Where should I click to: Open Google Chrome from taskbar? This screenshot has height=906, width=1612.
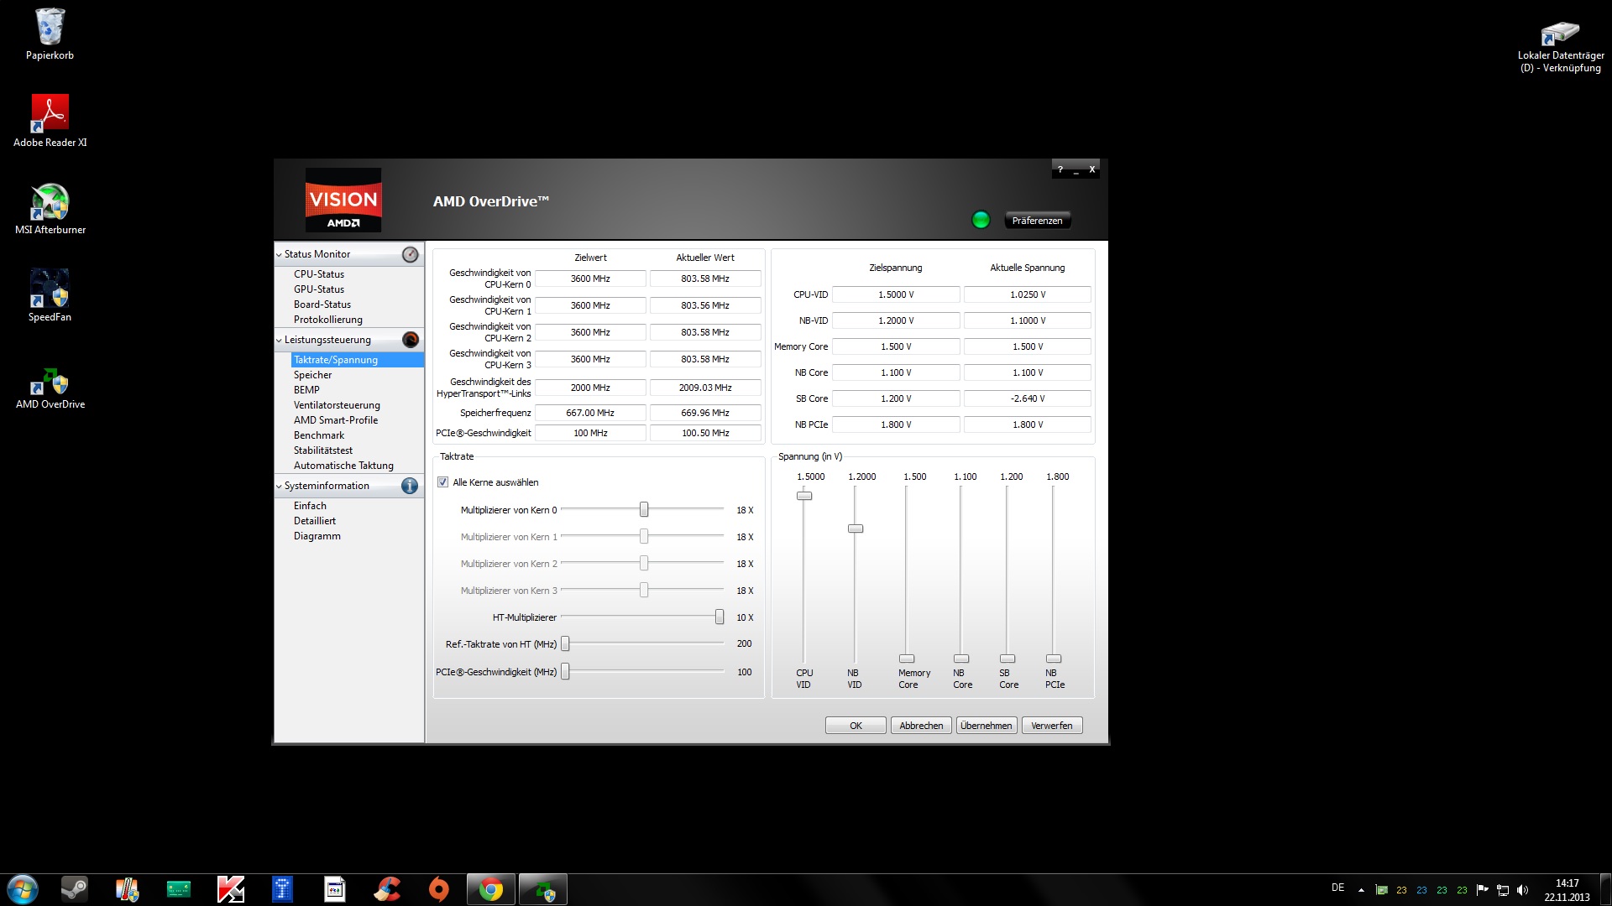(x=490, y=889)
